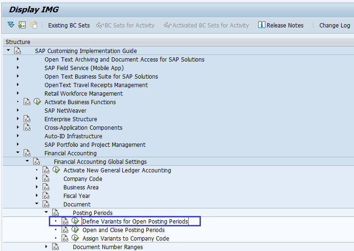Click the Expand All subnodes toolbar icon

point(11,25)
